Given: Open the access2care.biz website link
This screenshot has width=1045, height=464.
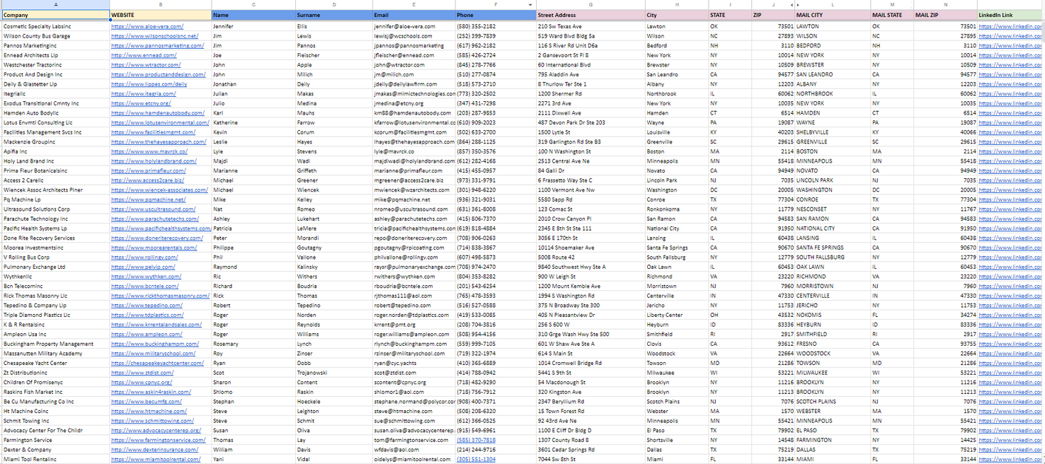Looking at the screenshot, I should click(x=148, y=180).
